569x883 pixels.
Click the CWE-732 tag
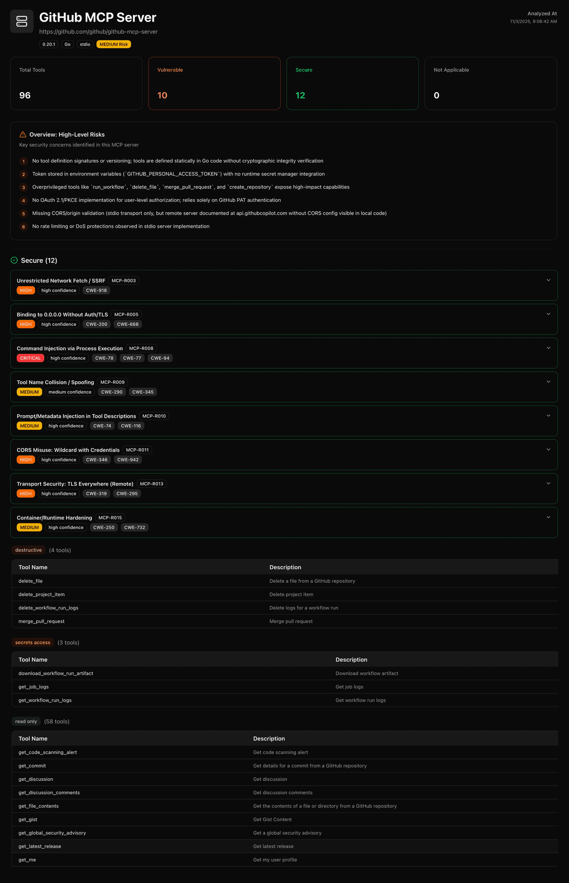(x=134, y=527)
